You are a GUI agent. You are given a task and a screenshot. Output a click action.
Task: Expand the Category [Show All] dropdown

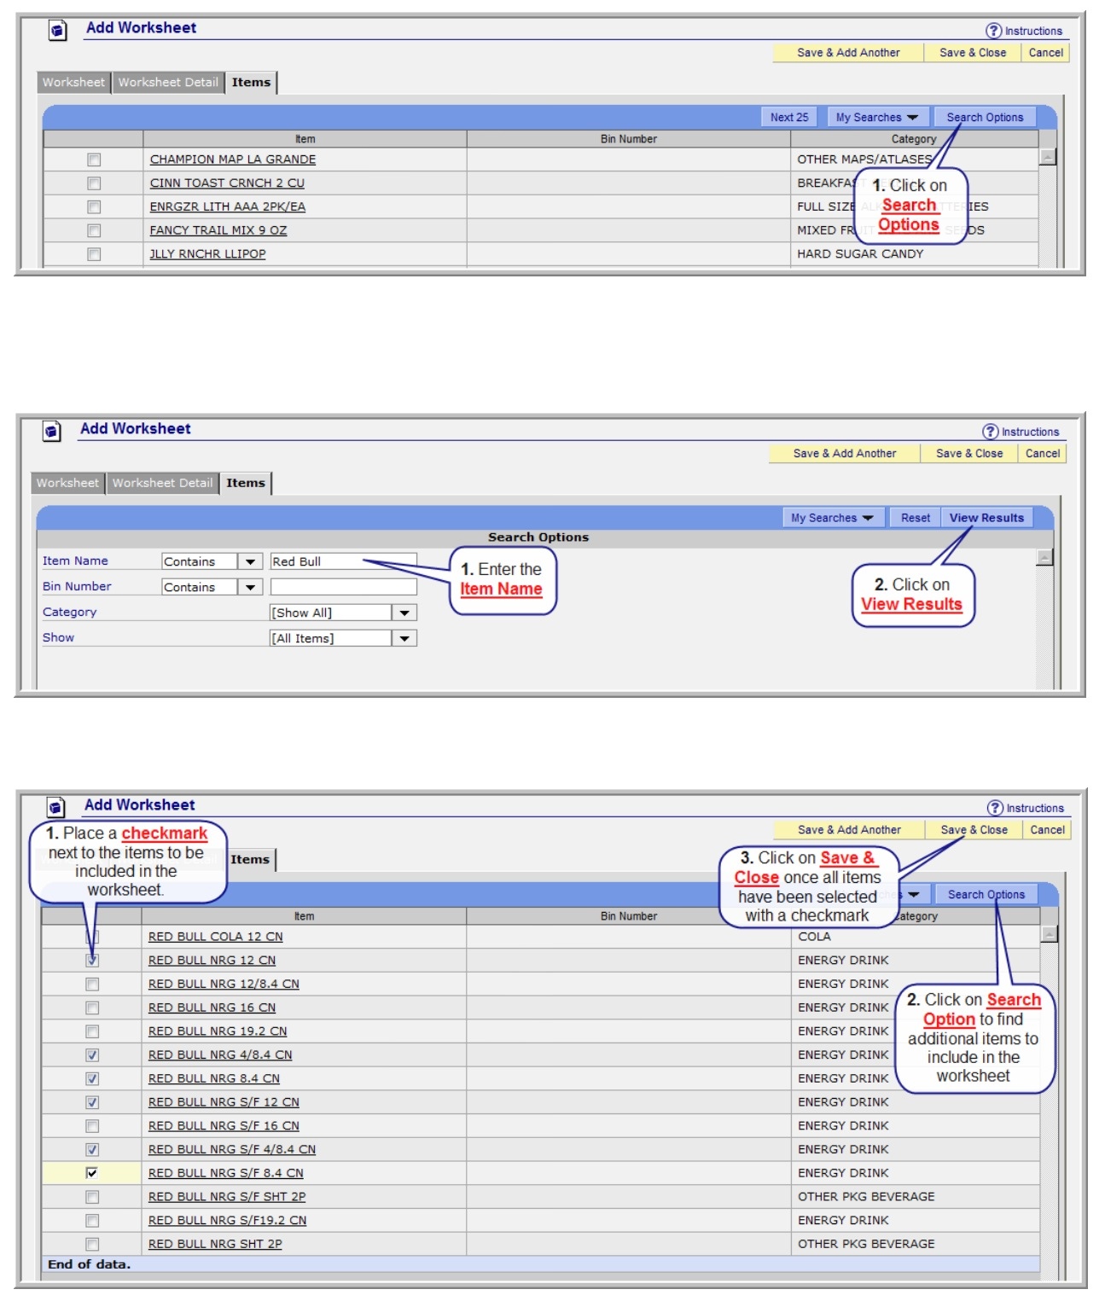tap(404, 613)
